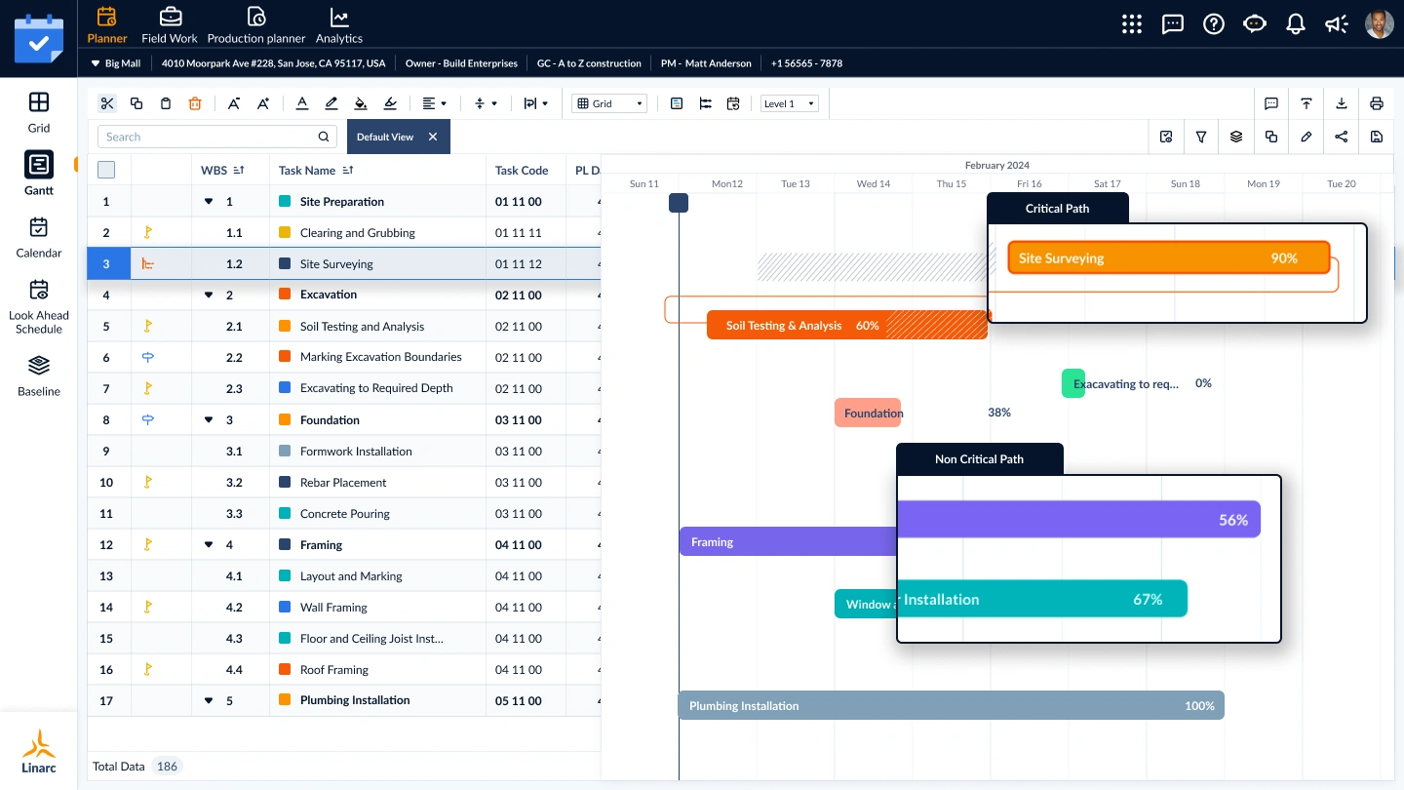1404x790 pixels.
Task: Click the Soil Testing & Analysis Gantt bar
Action: (847, 325)
